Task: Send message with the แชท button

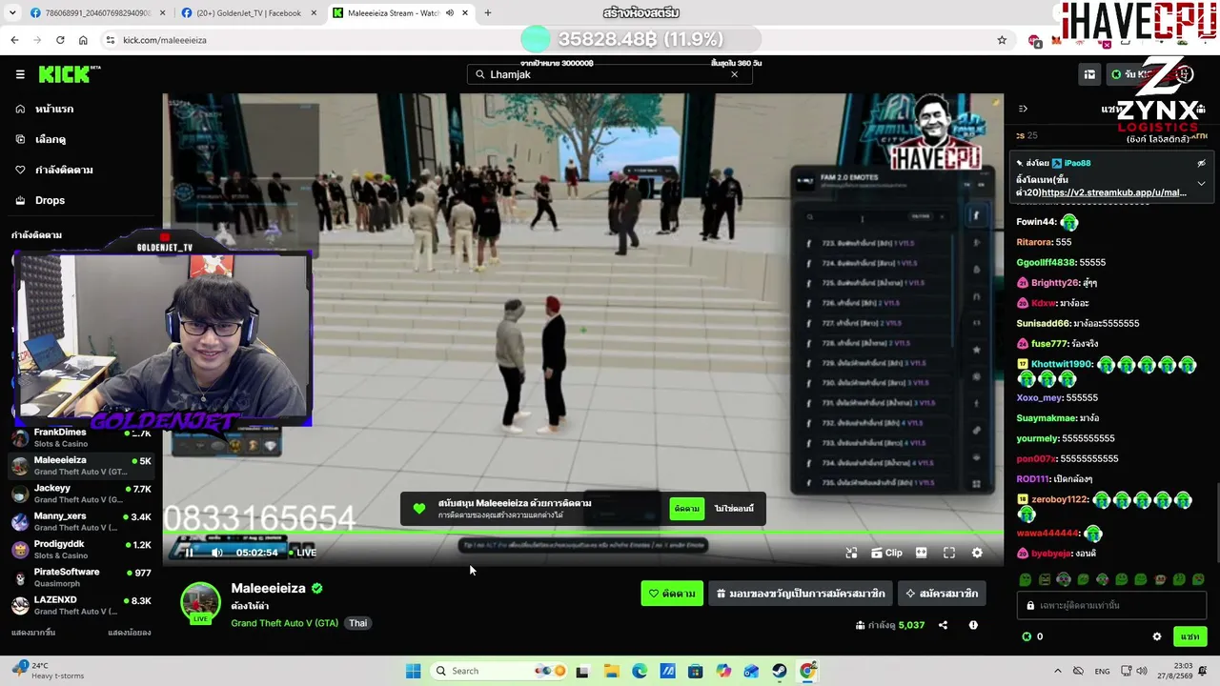Action: (1189, 636)
